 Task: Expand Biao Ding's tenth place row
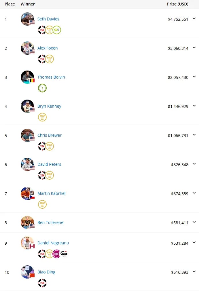(194, 271)
